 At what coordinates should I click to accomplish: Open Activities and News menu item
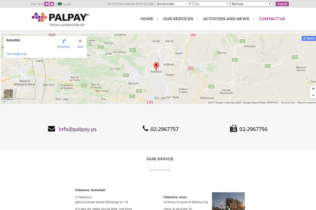(226, 19)
